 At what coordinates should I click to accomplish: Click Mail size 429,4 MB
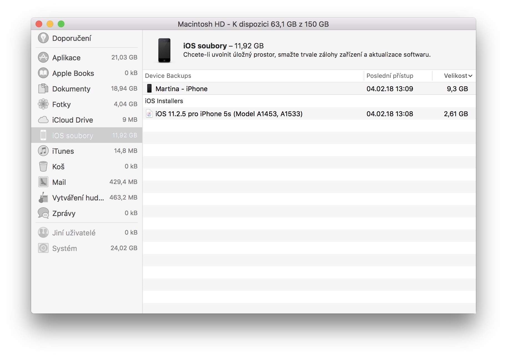pos(123,182)
